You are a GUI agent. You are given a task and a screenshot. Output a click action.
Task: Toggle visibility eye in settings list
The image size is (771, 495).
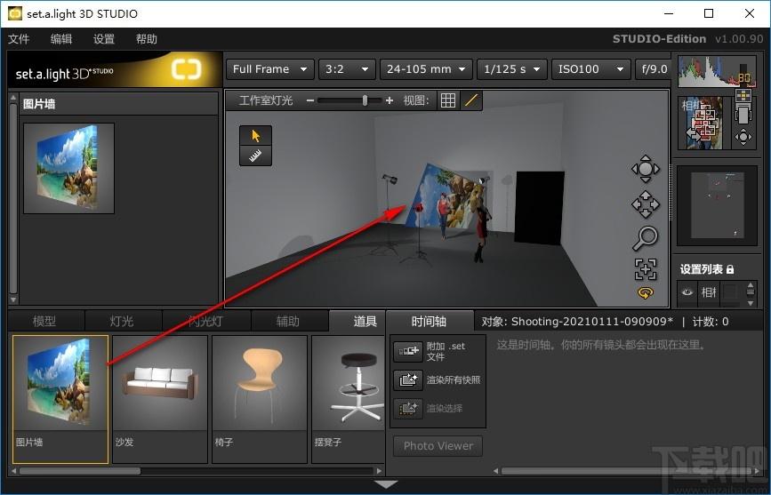click(x=687, y=292)
